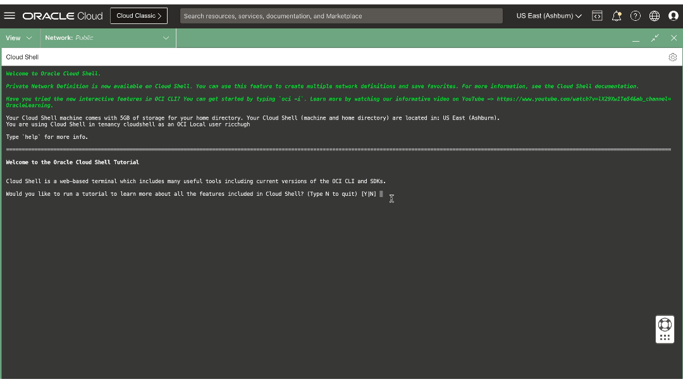Click the support lifebuoy widget icon
This screenshot has width=683, height=384.
click(665, 325)
